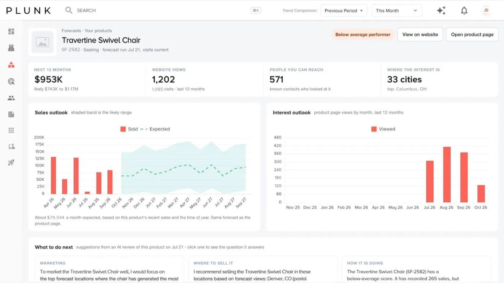Image resolution: width=504 pixels, height=283 pixels.
Task: Click the Forecasts breadcrumb link
Action: [x=71, y=31]
